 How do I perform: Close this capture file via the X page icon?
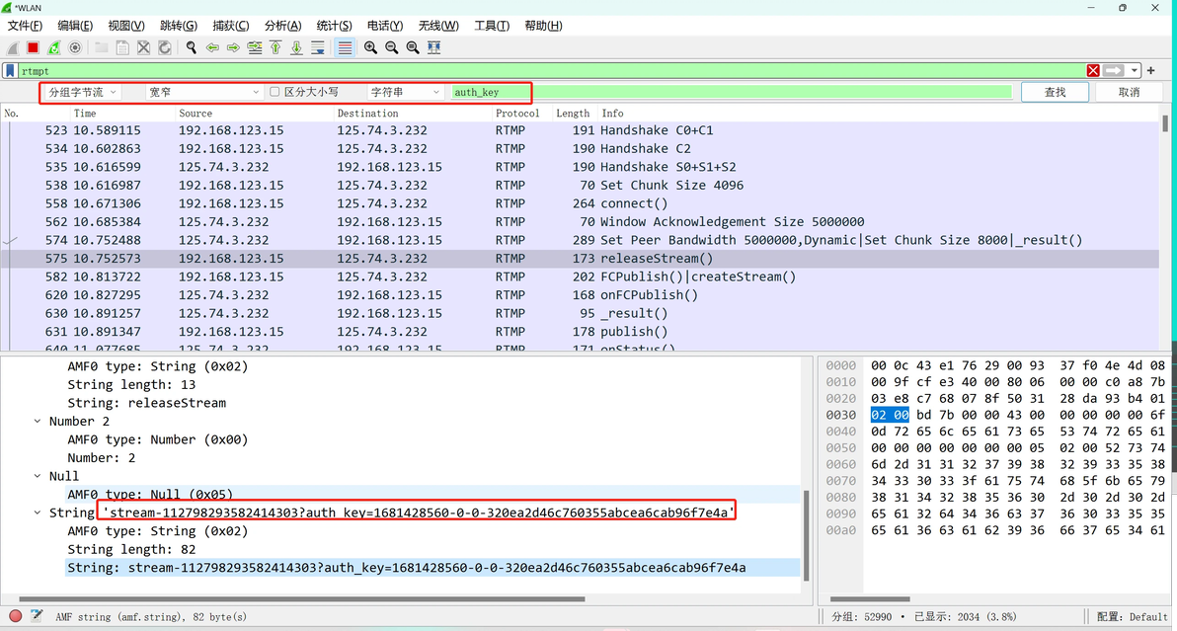(x=143, y=47)
